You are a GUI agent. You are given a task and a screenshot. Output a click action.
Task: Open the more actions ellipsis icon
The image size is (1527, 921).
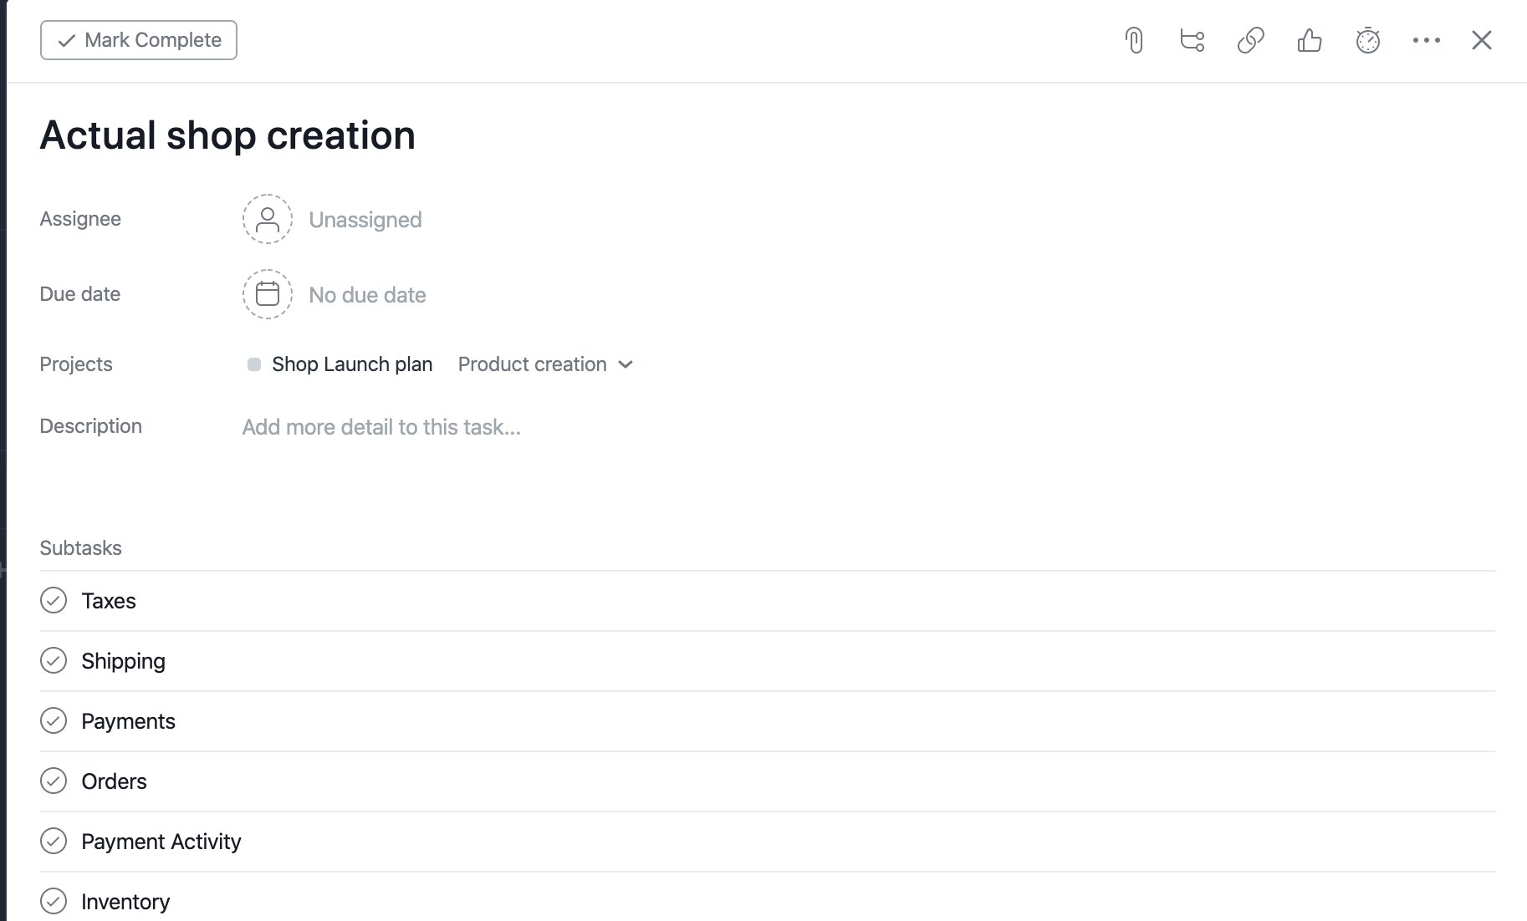point(1427,39)
